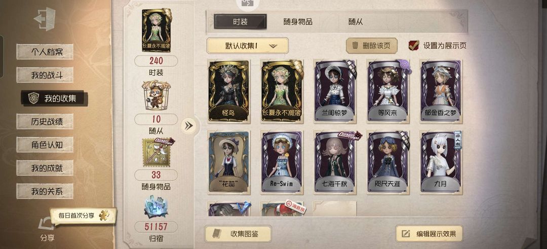Click the exit door icon
This screenshot has height=249, width=547.
click(x=45, y=19)
